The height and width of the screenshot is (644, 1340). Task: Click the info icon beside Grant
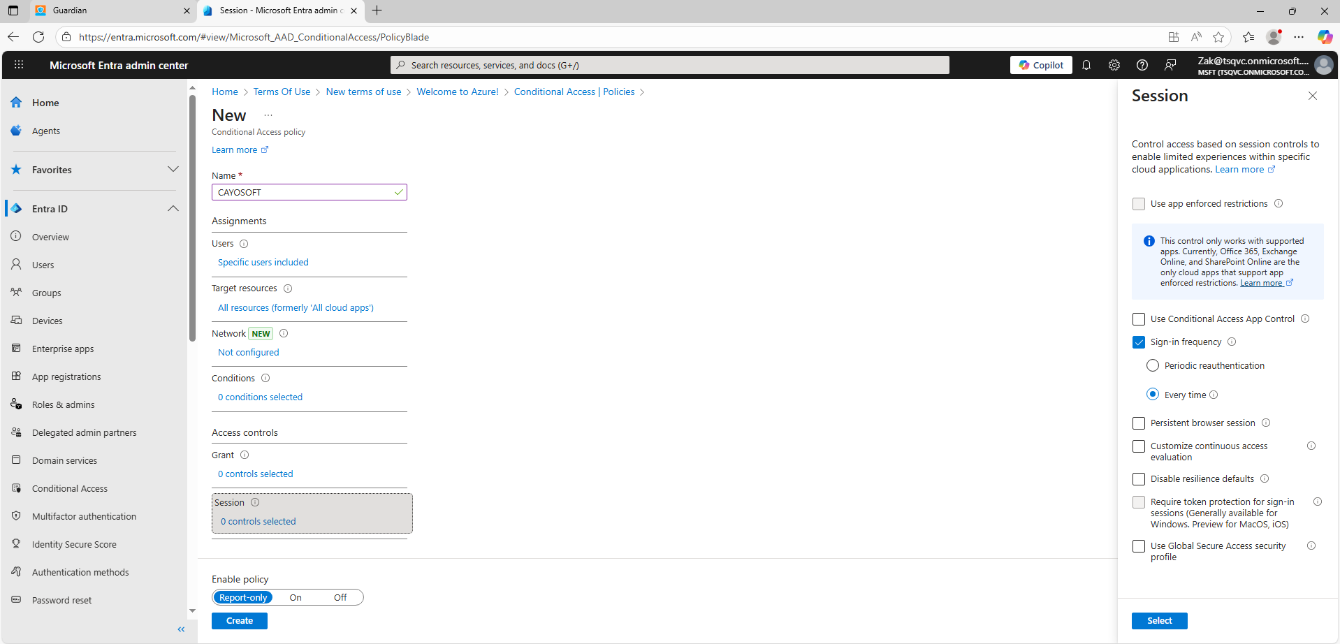[x=245, y=455]
